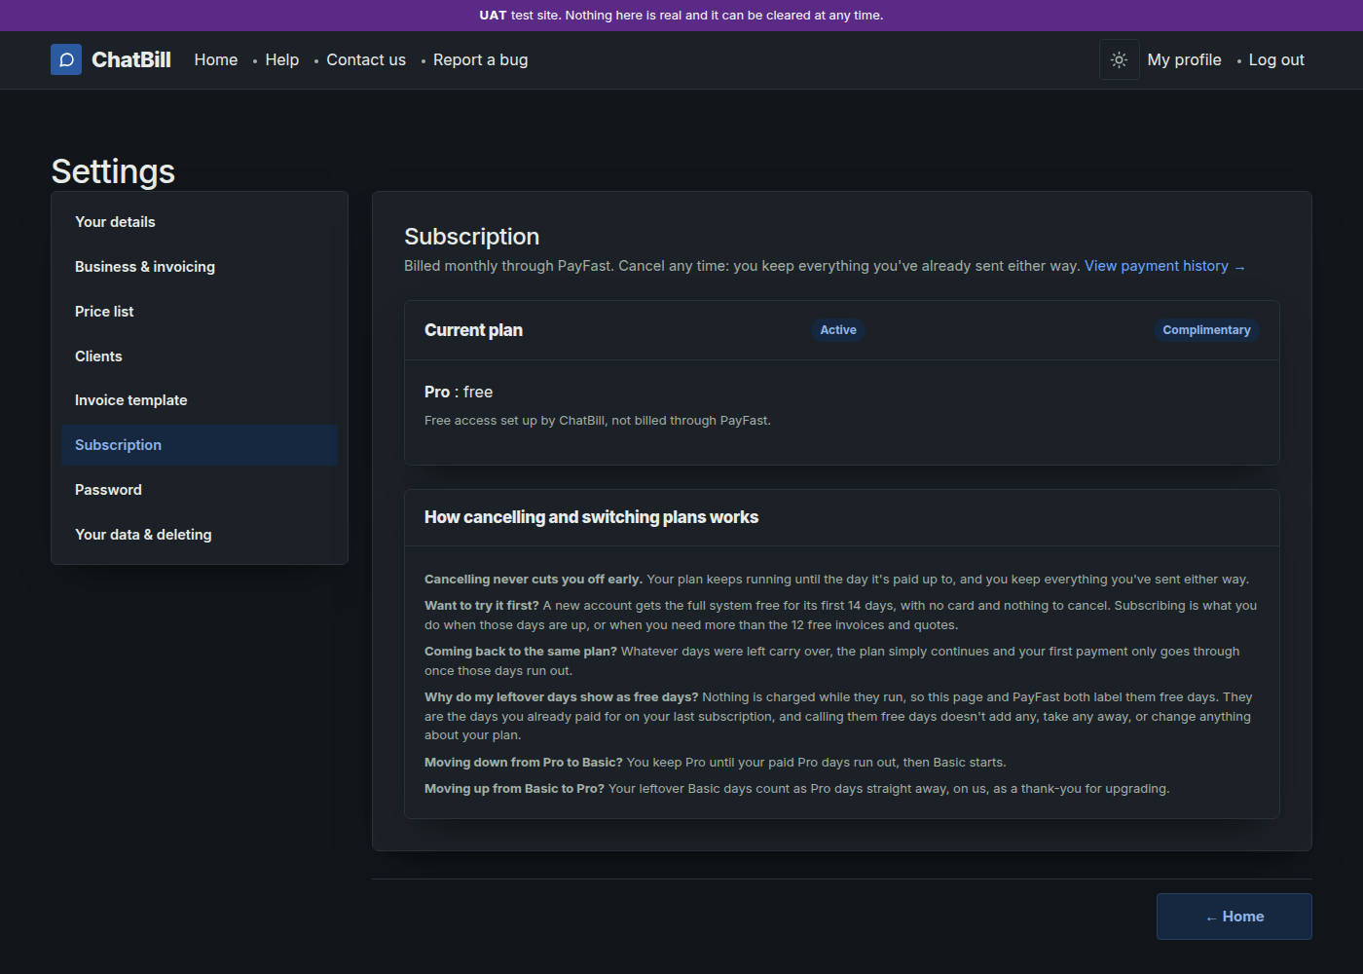Click 'Cancelling never cuts you off early.' text
1363x974 pixels.
pyautogui.click(x=533, y=580)
